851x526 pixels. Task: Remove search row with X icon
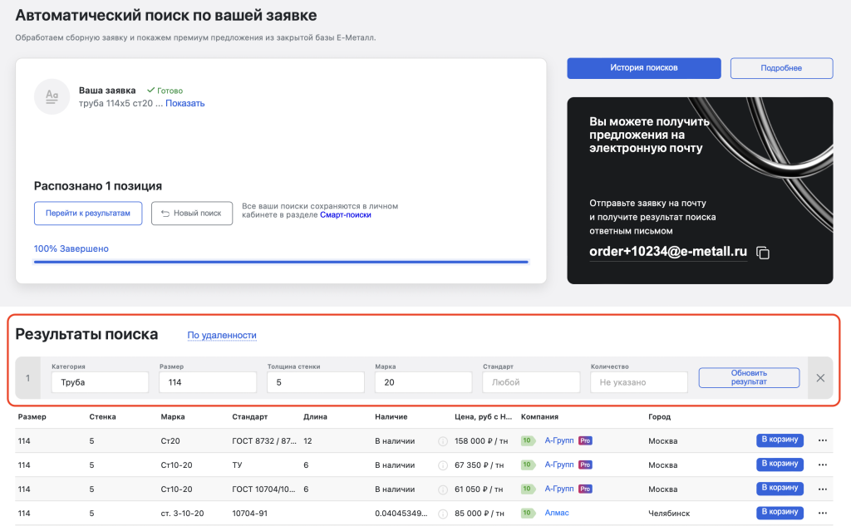(x=820, y=378)
